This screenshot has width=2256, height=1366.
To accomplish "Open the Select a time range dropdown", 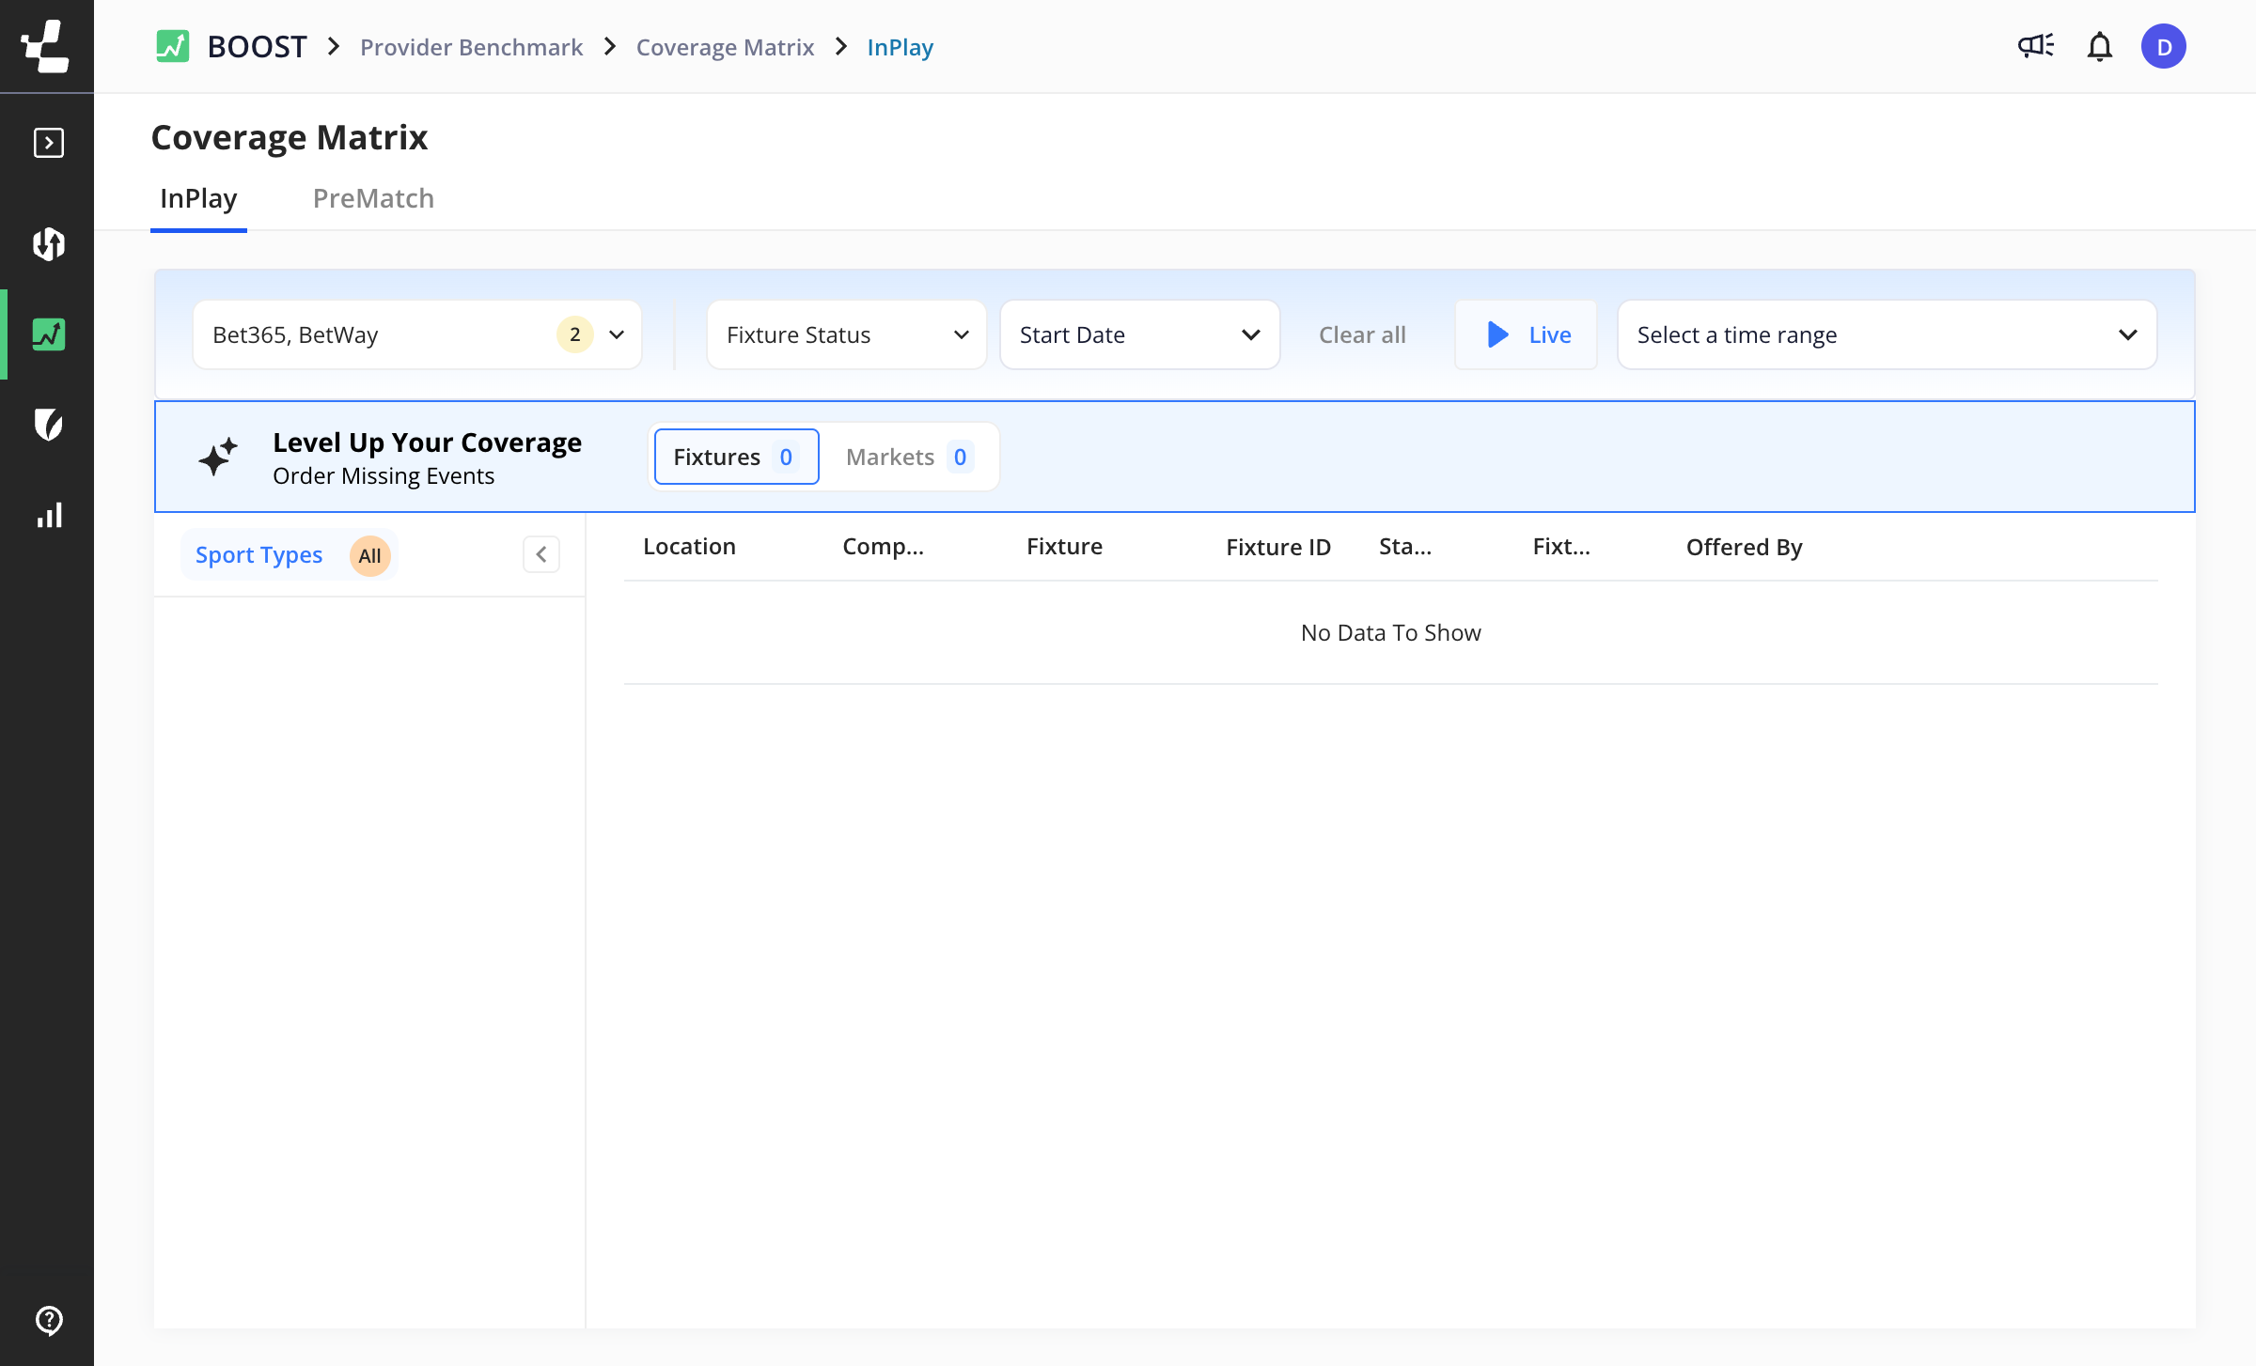I will click(x=1886, y=334).
